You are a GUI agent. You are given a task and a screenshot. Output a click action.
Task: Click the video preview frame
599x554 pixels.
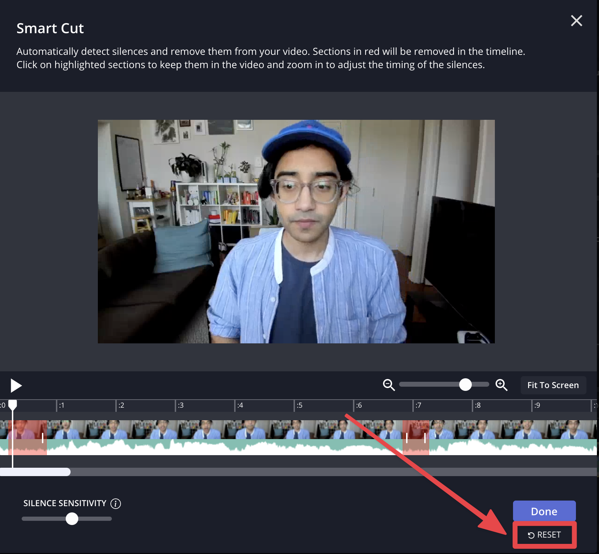[x=296, y=231]
